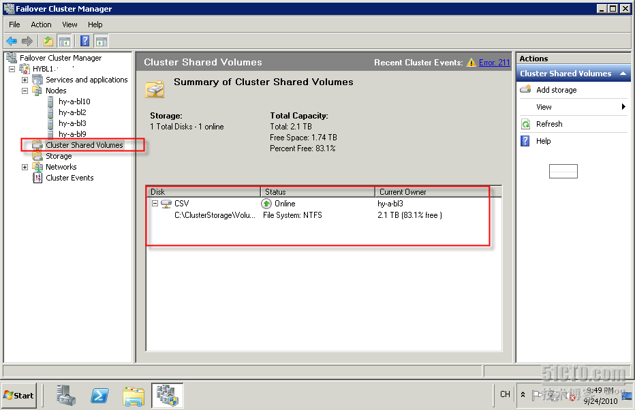Click the warning icon beside Recent Cluster Events
The height and width of the screenshot is (410, 635).
(471, 63)
